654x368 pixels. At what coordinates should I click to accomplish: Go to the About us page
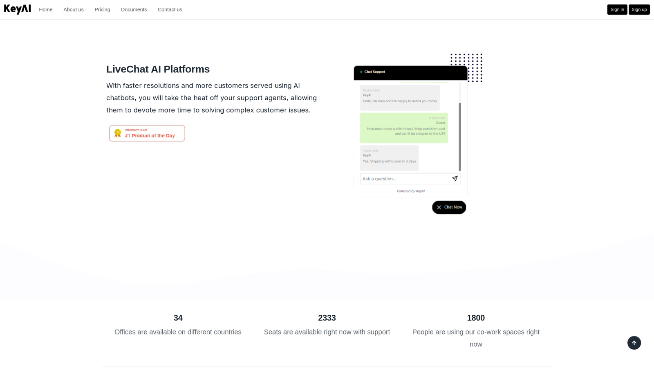[x=74, y=9]
